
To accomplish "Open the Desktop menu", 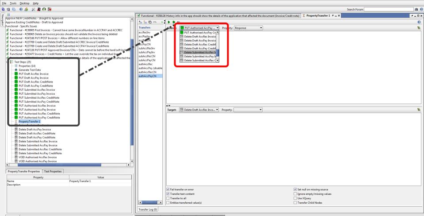I will (24, 3).
